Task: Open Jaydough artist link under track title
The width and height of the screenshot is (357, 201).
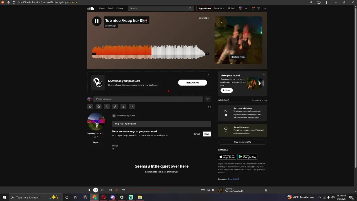Action: [110, 26]
